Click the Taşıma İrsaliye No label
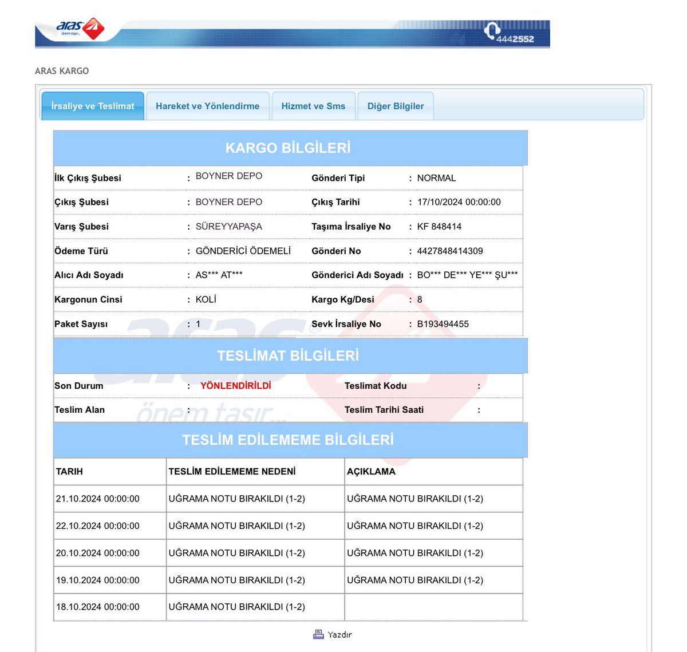Screen dimensions: 687x652 point(351,227)
